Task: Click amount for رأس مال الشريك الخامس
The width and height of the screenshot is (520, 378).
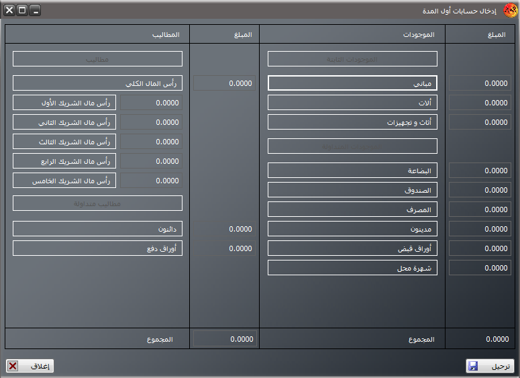Action: coord(151,181)
